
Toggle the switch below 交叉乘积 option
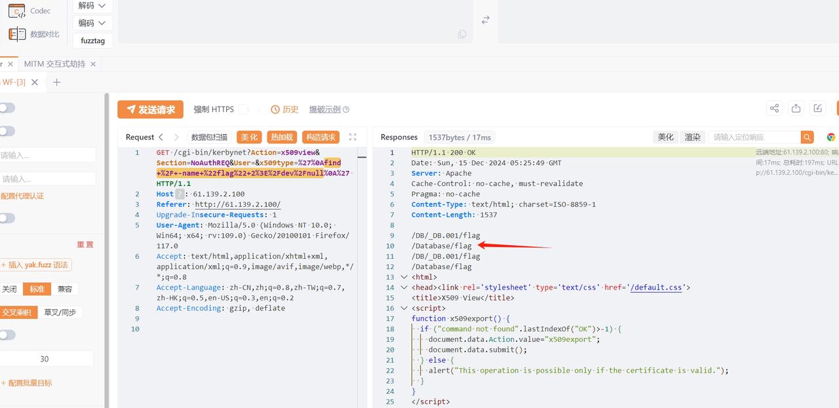click(x=7, y=335)
